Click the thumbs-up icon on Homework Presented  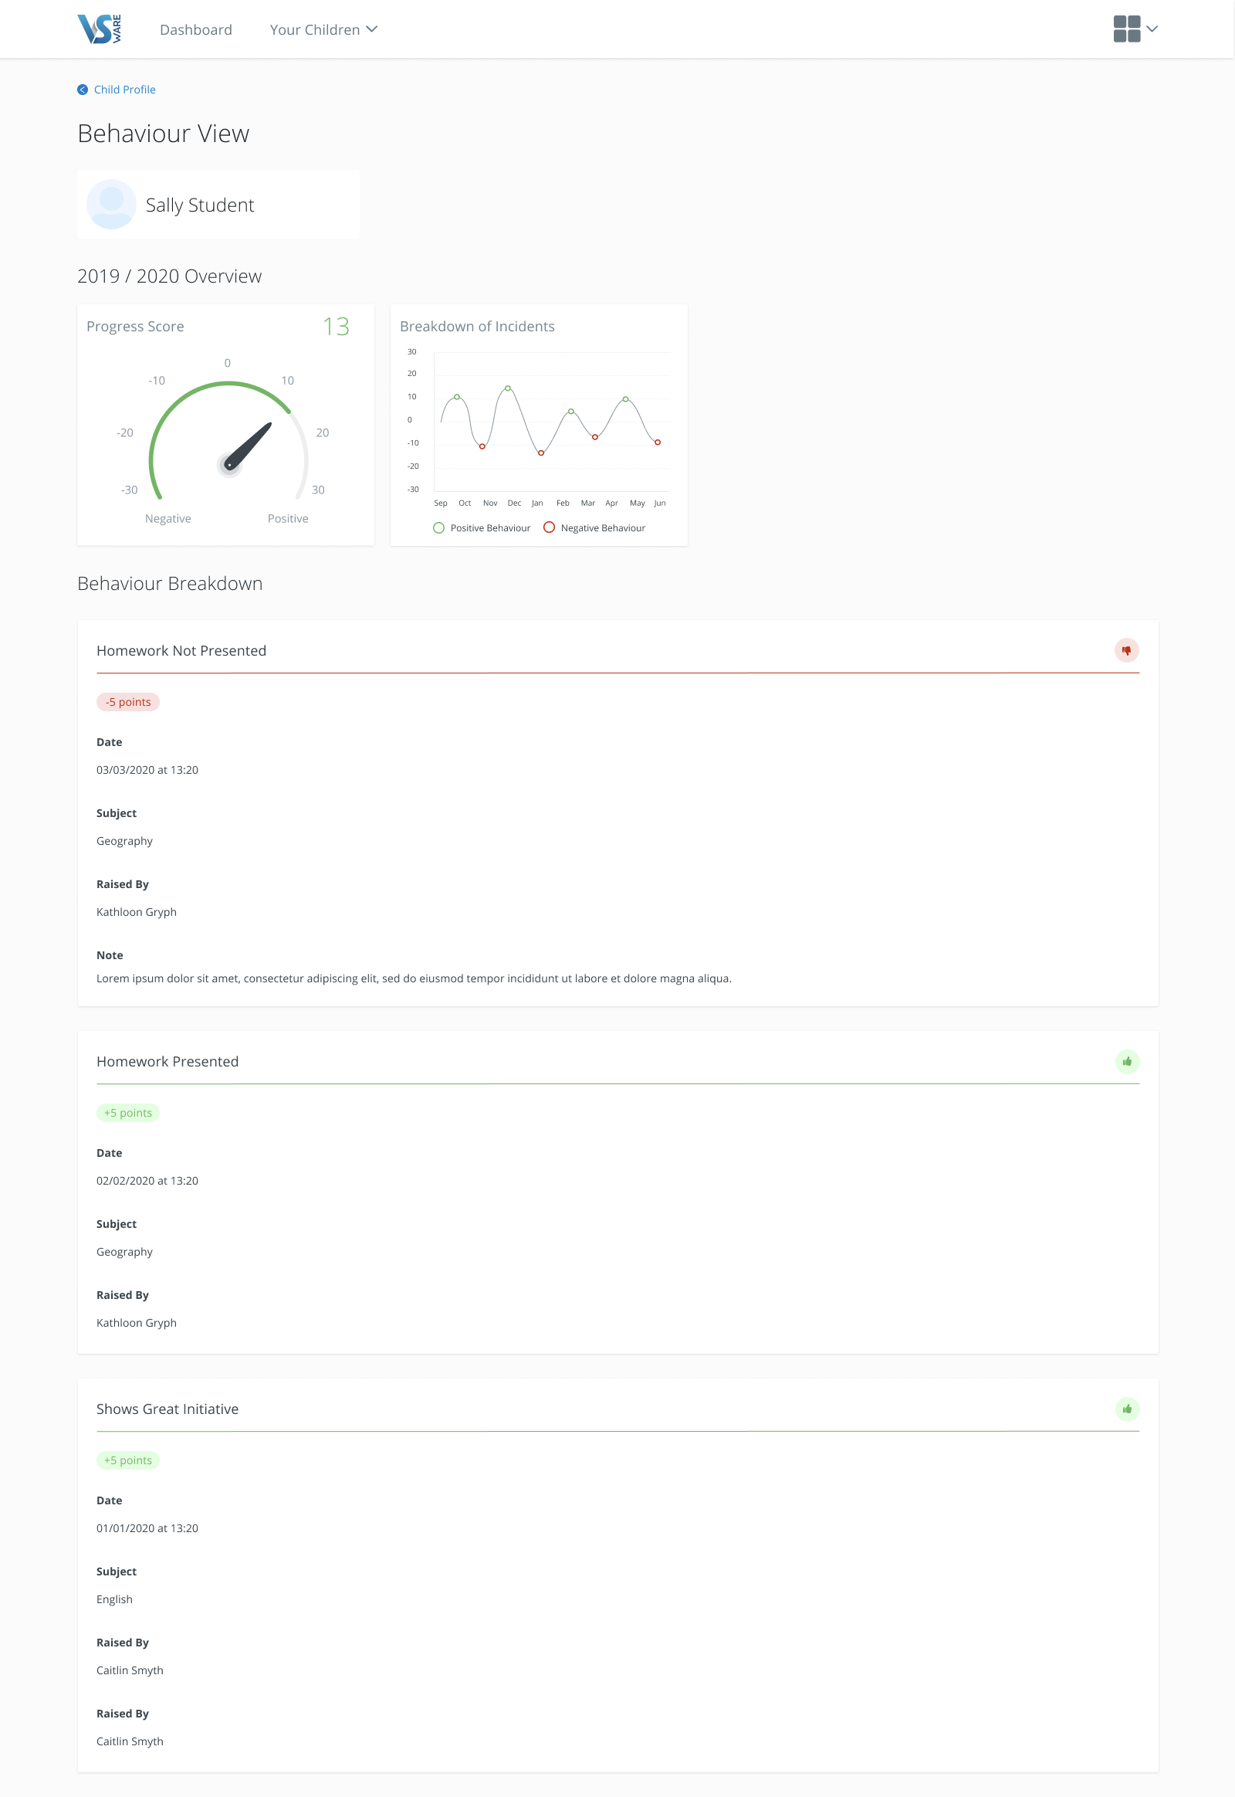tap(1127, 1062)
